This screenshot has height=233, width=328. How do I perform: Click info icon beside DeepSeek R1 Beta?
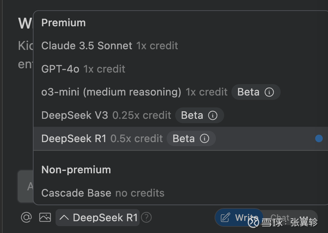[x=204, y=138]
